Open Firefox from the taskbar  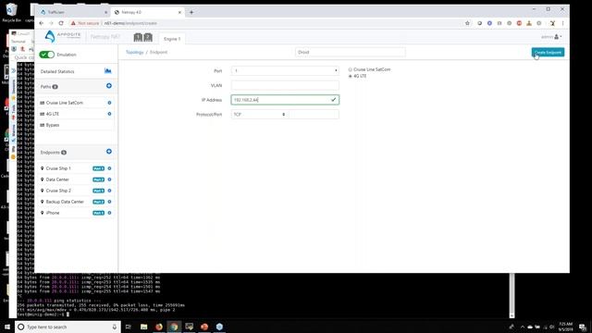[159, 327]
